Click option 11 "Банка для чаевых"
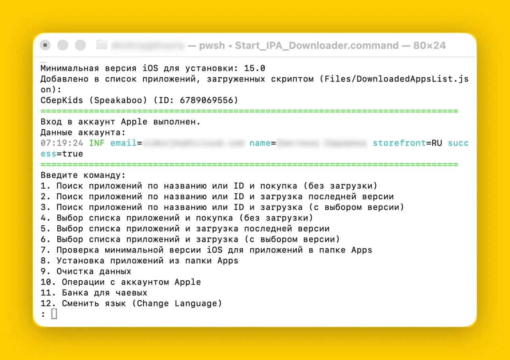 coord(94,293)
